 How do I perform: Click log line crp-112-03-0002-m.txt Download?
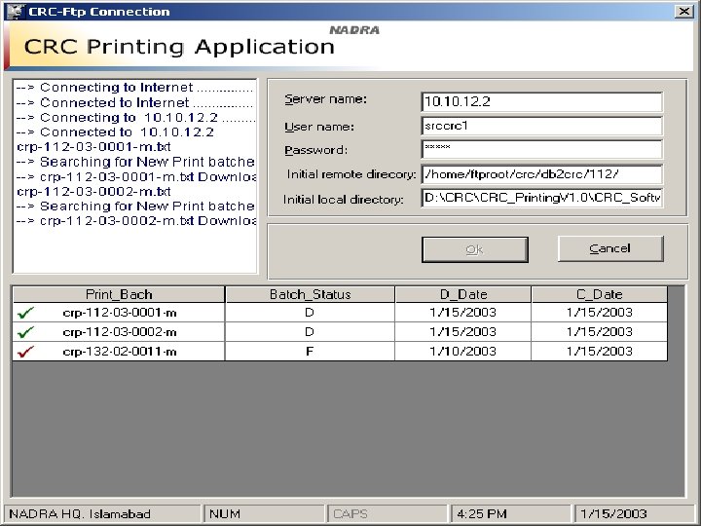pos(136,221)
